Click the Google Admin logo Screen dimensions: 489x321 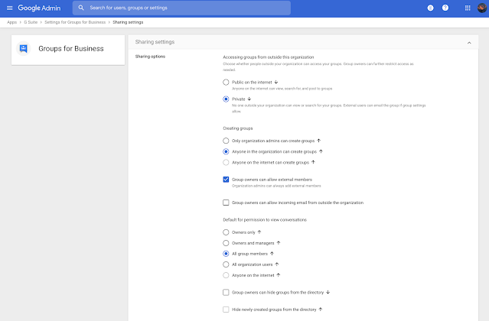coord(39,8)
